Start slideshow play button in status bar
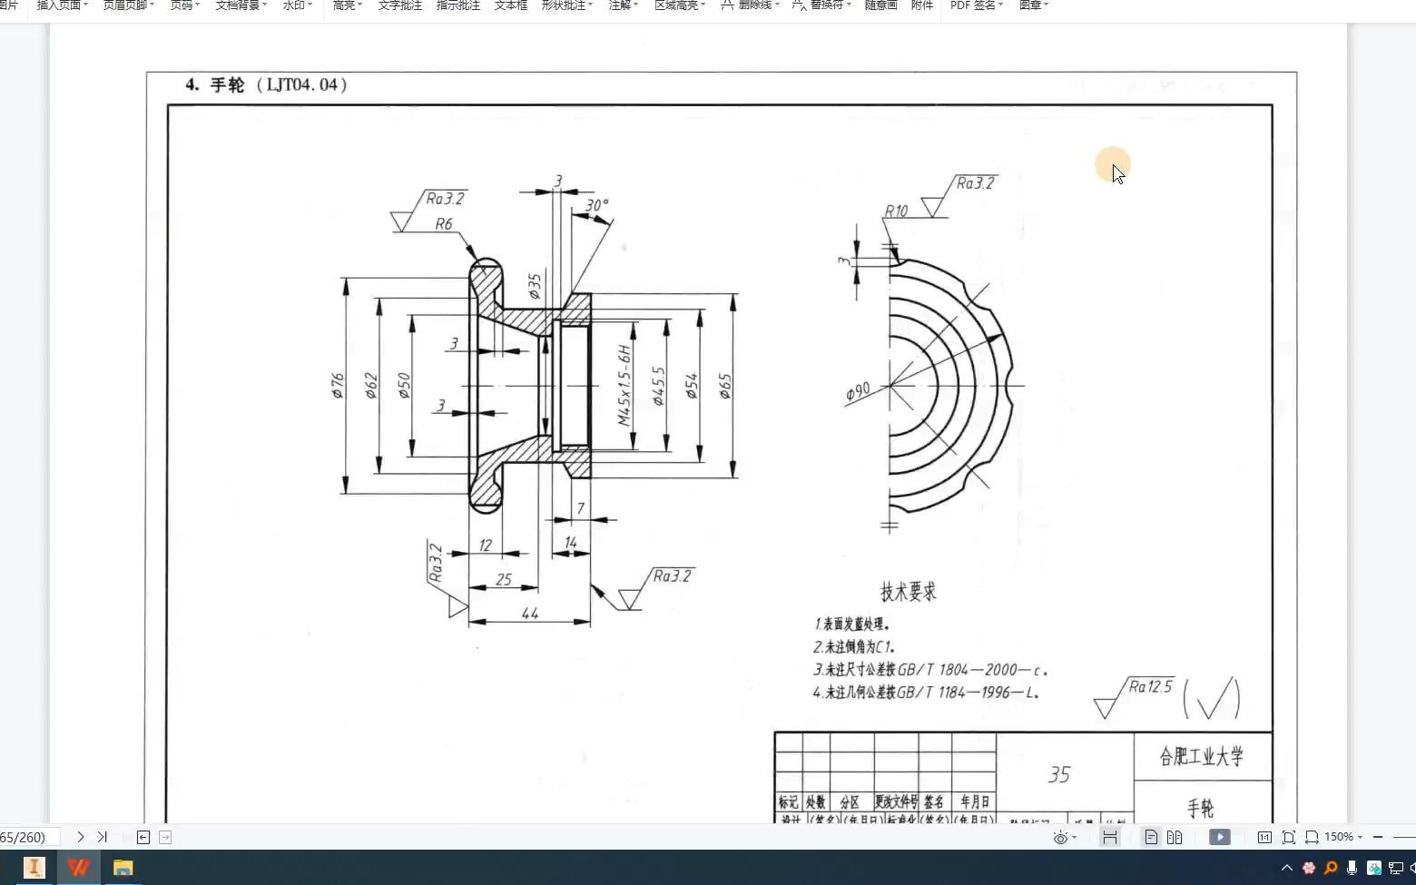Screen dimensions: 1416x885 click(x=1220, y=837)
